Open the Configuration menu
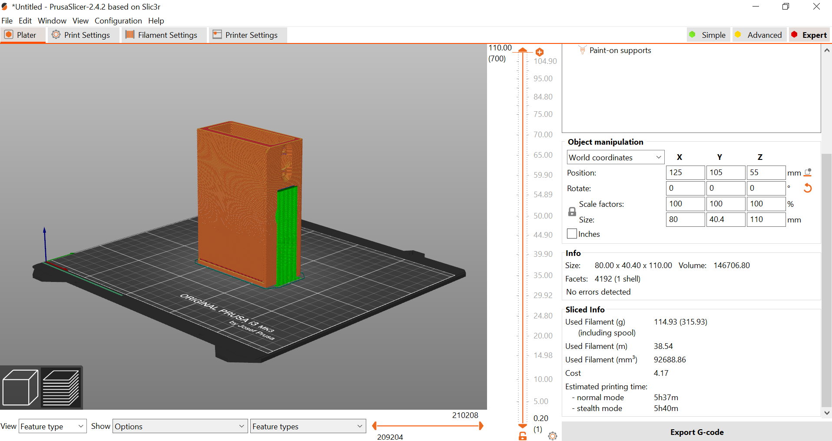Image resolution: width=832 pixels, height=441 pixels. pos(118,21)
